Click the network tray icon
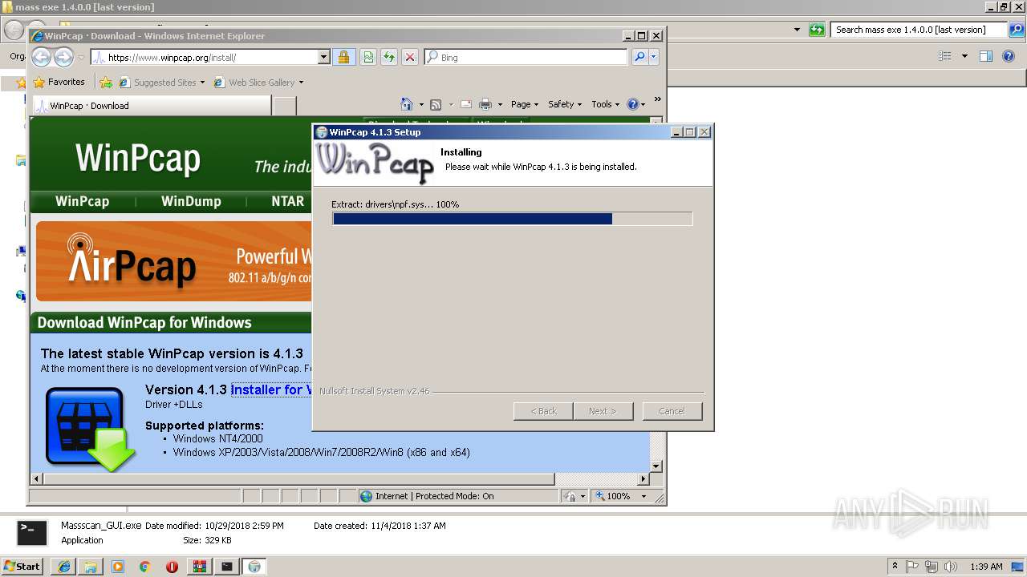Screen dimensions: 1027x577 pos(931,567)
